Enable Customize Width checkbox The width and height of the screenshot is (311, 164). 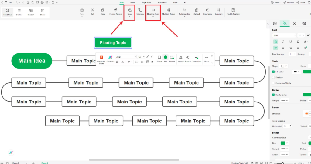[x=274, y=83]
